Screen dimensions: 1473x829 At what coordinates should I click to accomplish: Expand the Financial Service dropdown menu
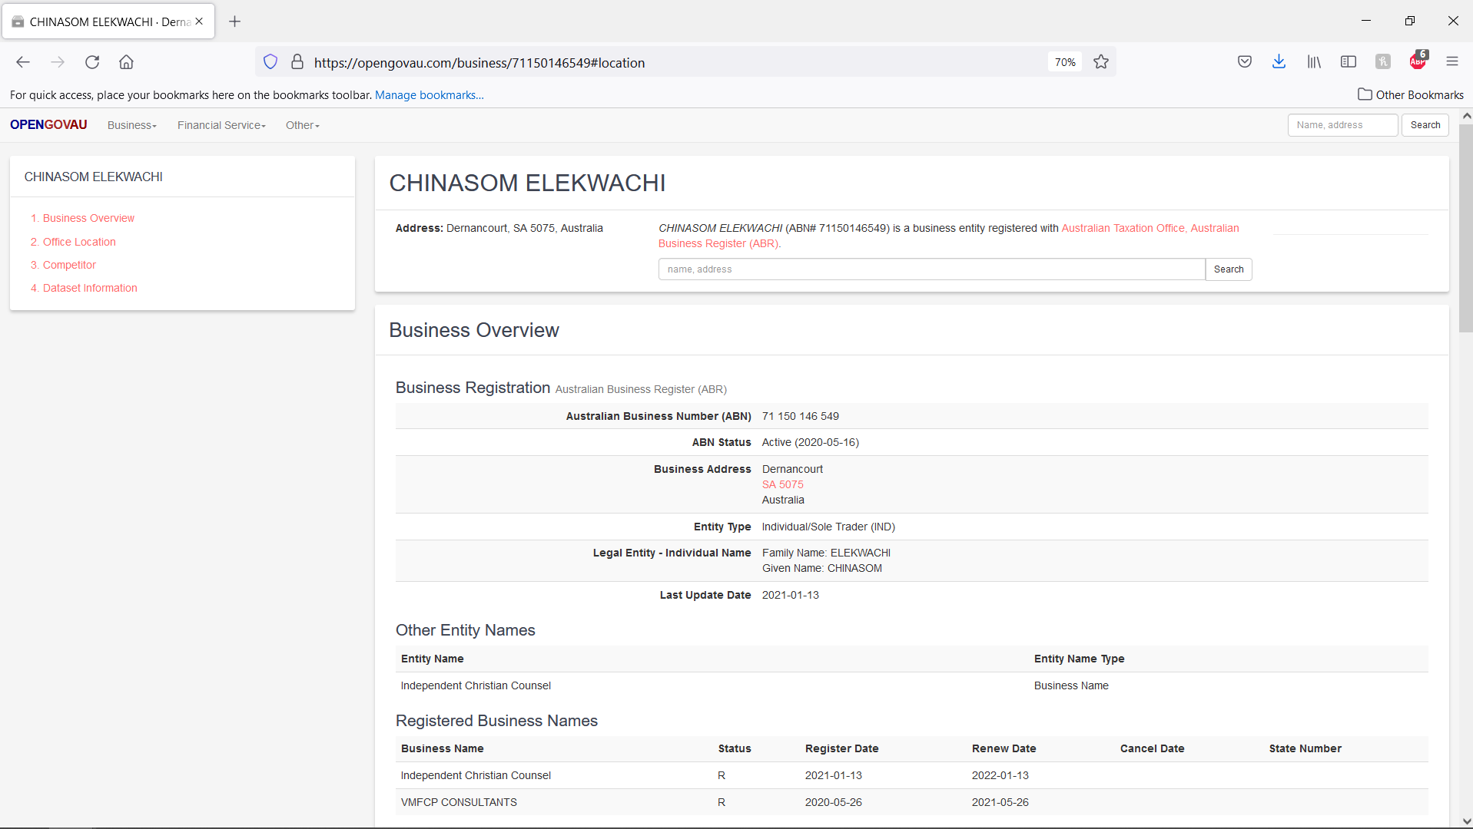tap(221, 125)
